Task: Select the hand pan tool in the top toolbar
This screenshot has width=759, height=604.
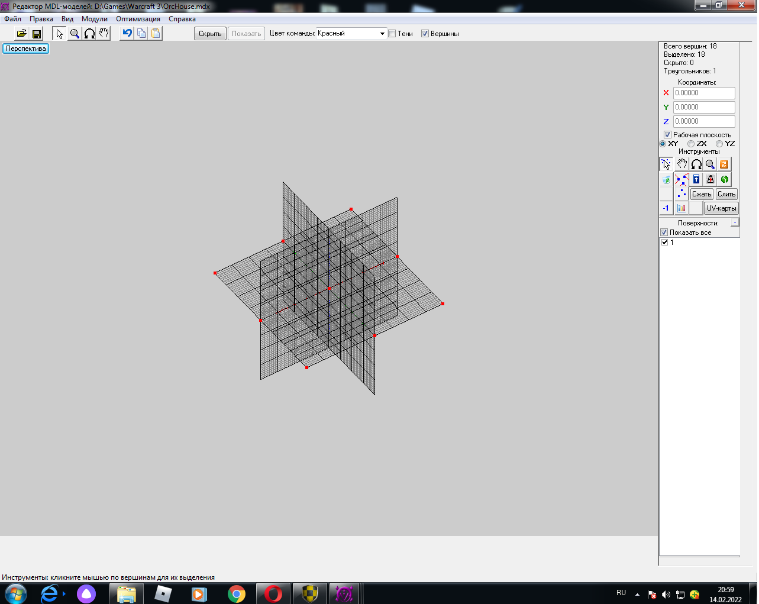Action: click(104, 34)
